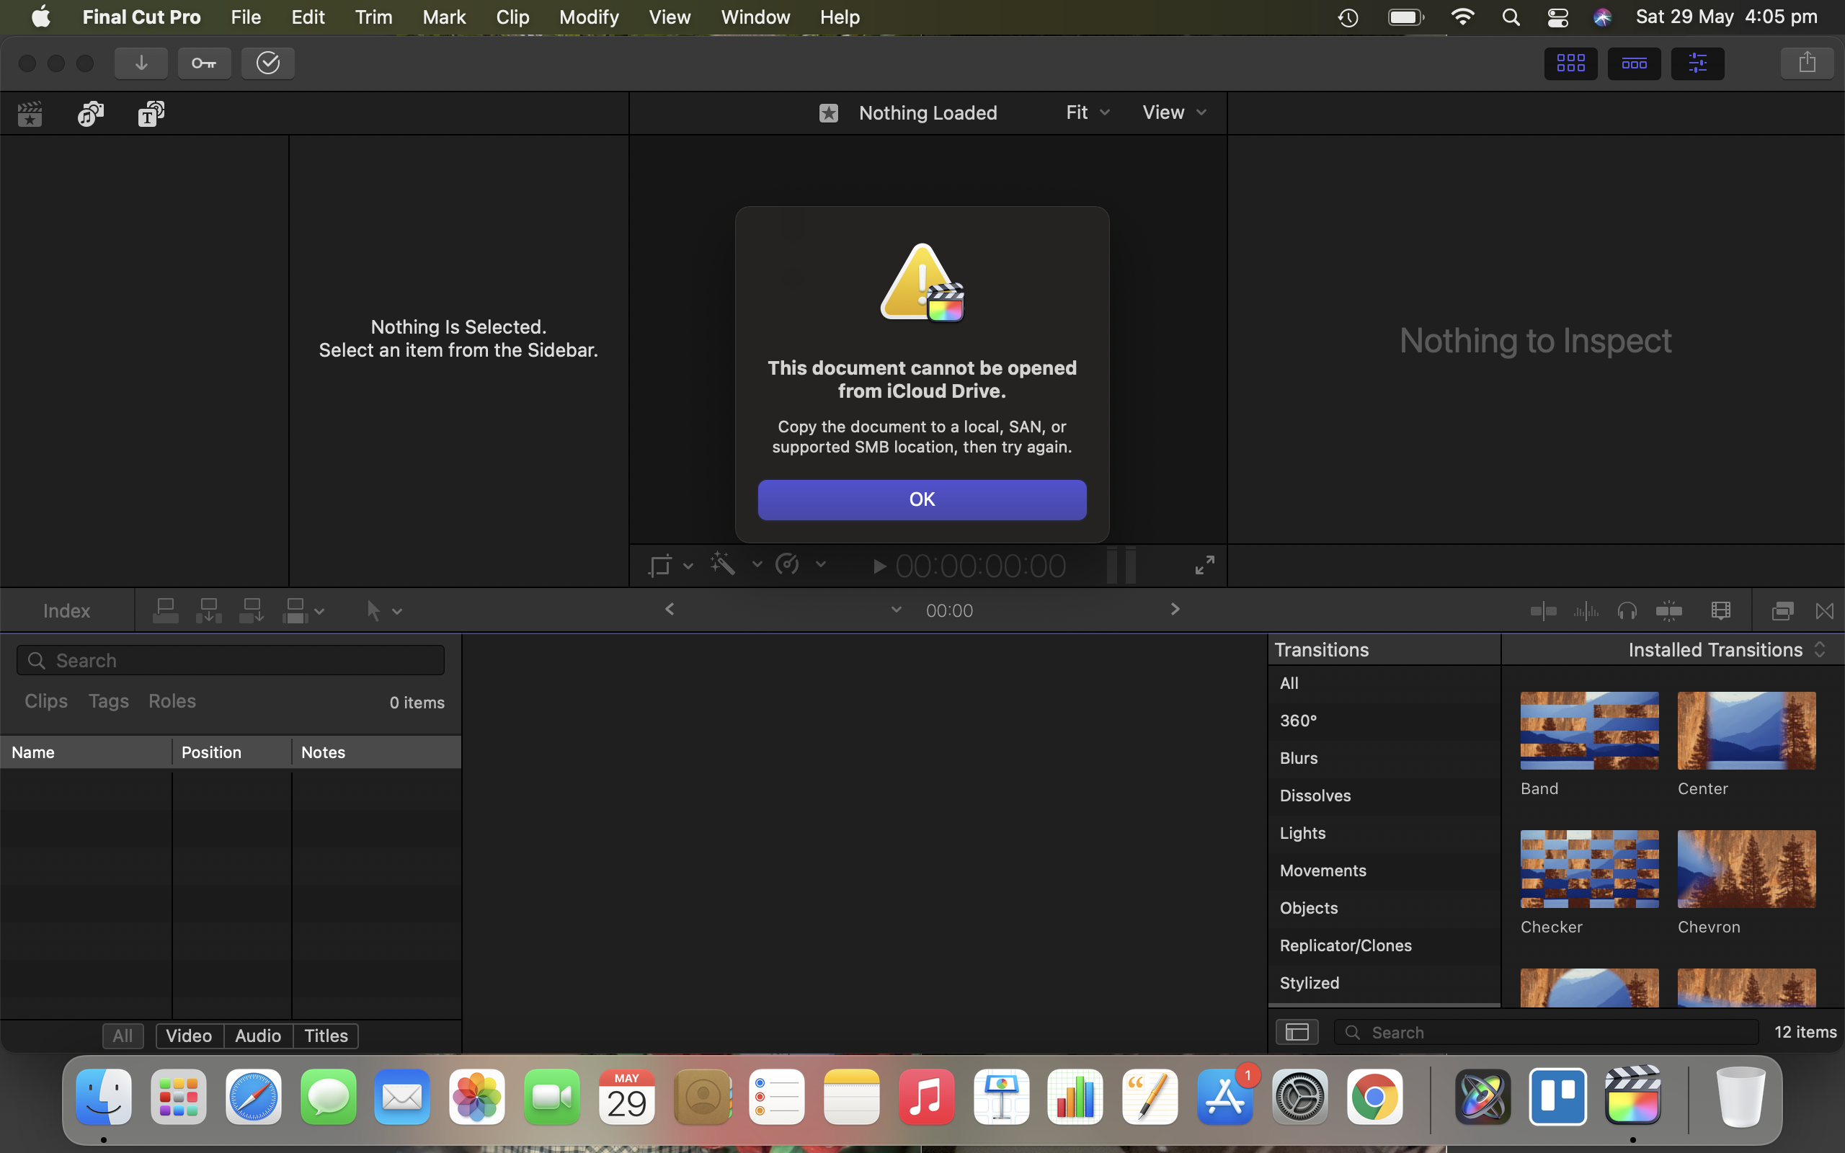Open the Keyword Editor key icon
1845x1153 pixels.
pos(203,63)
